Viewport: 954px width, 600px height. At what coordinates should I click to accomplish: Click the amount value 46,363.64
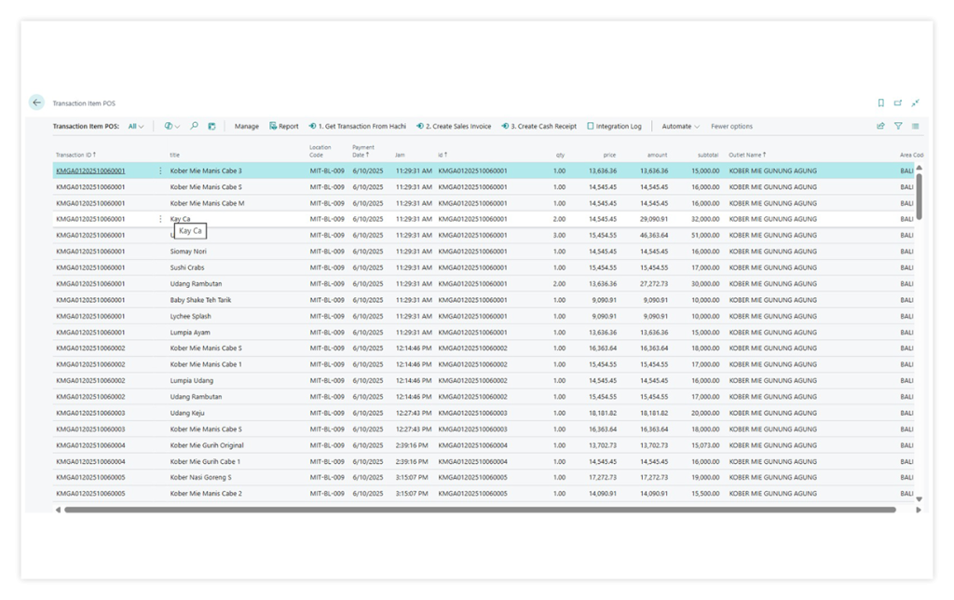(x=654, y=235)
